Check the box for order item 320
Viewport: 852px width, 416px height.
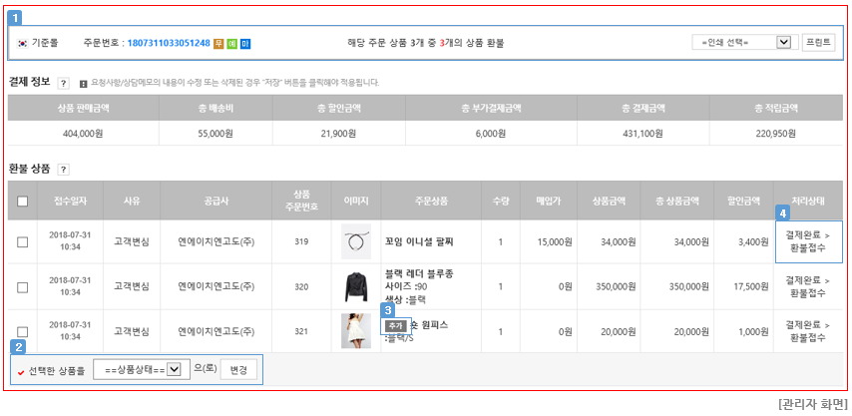click(x=22, y=287)
